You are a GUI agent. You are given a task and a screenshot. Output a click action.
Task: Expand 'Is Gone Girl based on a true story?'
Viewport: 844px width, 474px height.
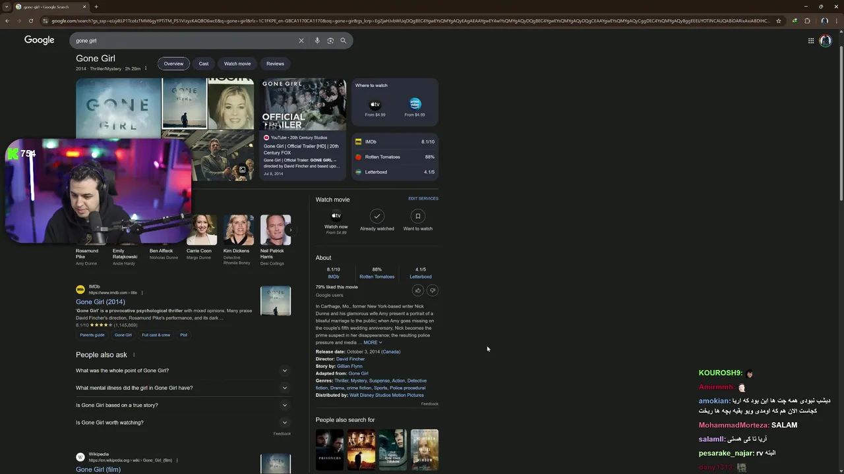click(x=183, y=405)
